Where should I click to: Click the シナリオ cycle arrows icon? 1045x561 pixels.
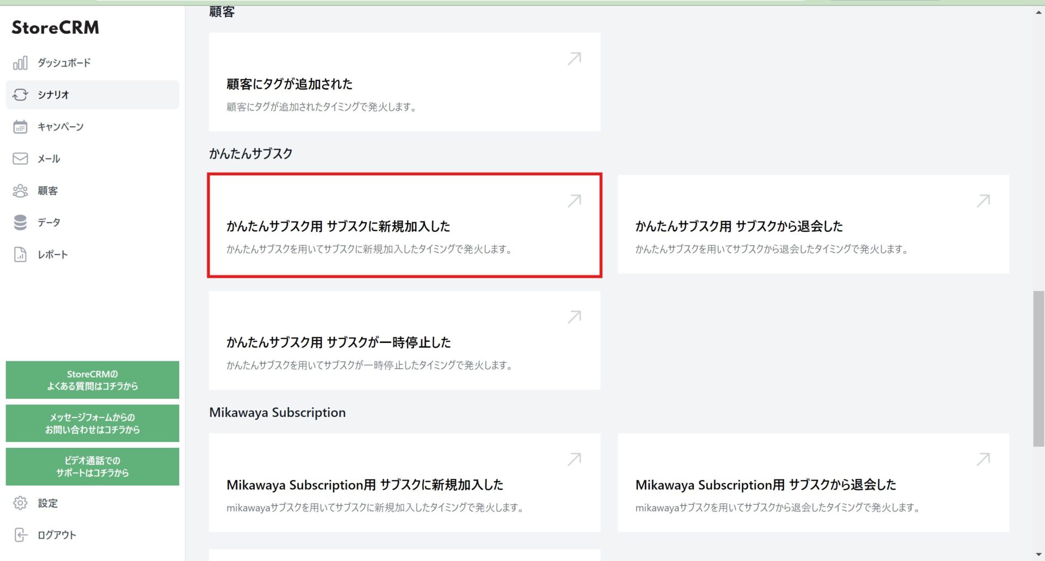click(x=20, y=95)
